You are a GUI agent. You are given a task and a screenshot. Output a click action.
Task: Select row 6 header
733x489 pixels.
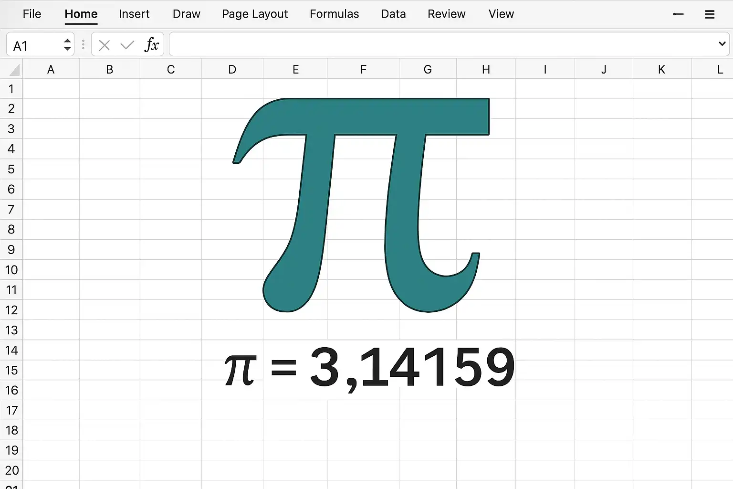(11, 189)
